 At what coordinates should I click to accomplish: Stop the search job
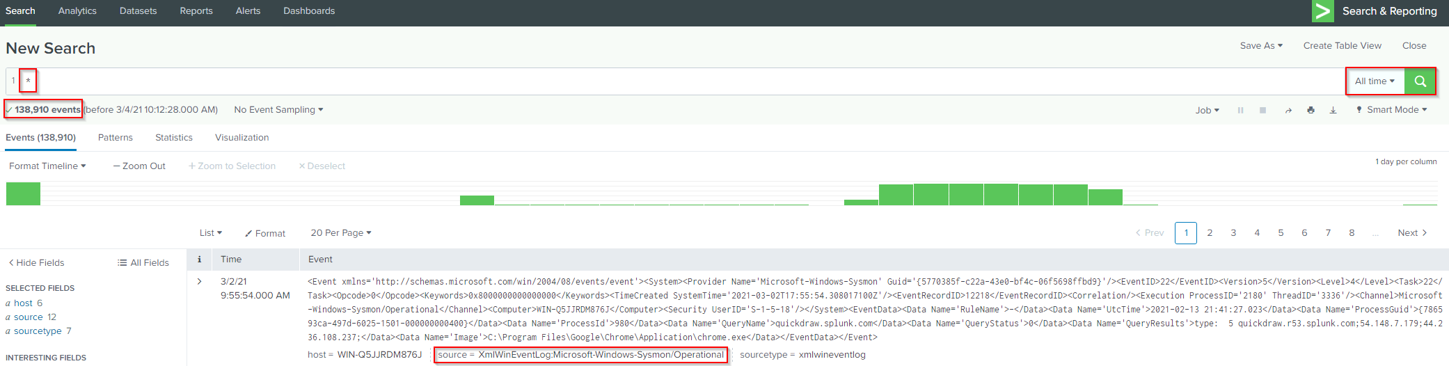click(1262, 110)
